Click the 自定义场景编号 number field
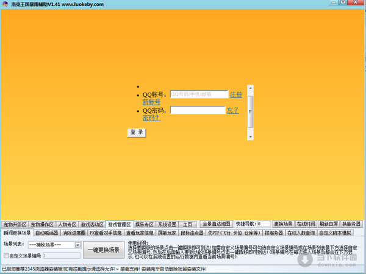The image size is (366, 274). click(62, 256)
